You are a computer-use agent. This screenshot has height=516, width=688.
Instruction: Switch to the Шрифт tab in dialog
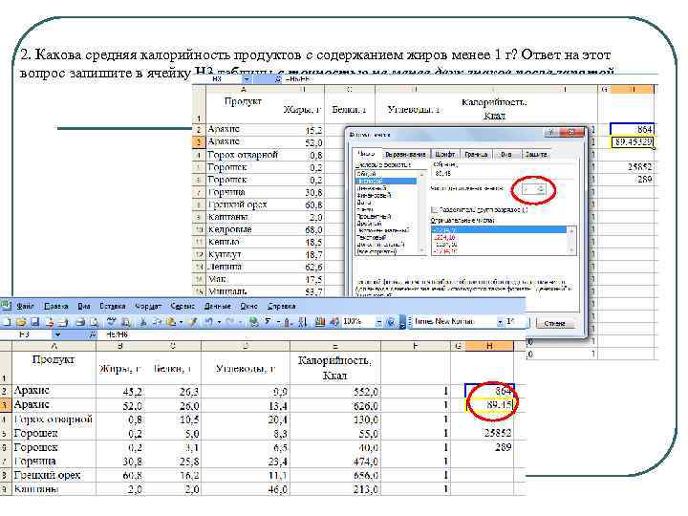[445, 155]
